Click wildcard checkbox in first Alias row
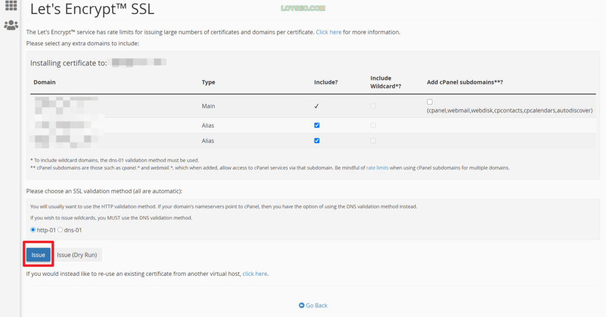The height and width of the screenshot is (317, 606). click(373, 125)
